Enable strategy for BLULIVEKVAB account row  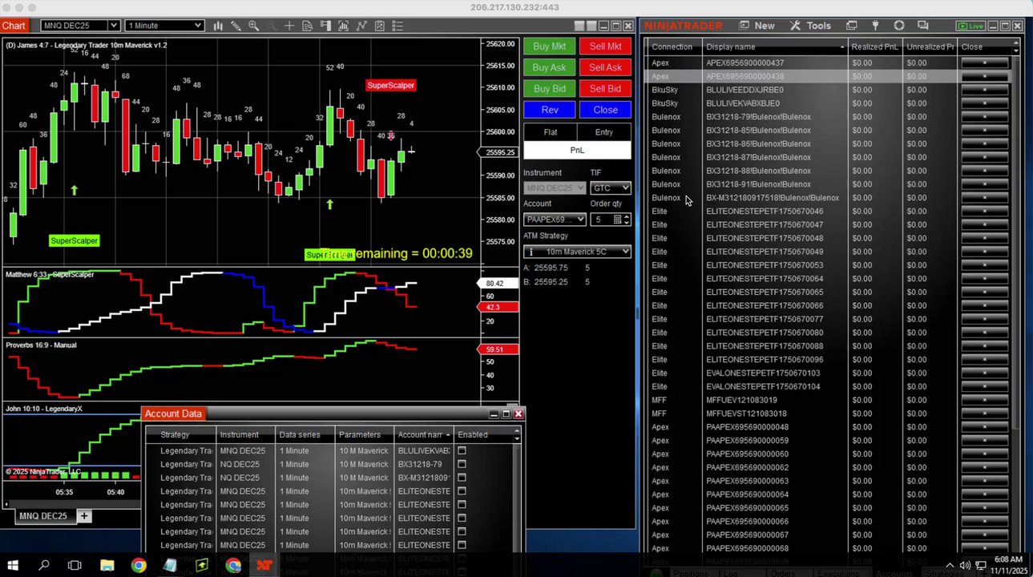462,450
